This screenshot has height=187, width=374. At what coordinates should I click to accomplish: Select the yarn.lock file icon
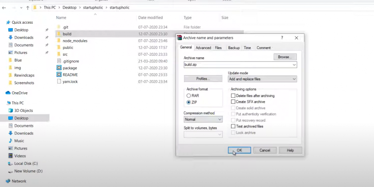tap(60, 82)
